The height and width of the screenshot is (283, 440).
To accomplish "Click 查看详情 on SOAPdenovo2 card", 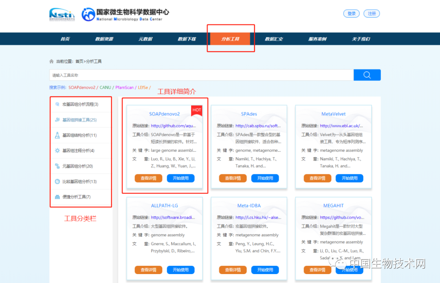I will click(148, 178).
